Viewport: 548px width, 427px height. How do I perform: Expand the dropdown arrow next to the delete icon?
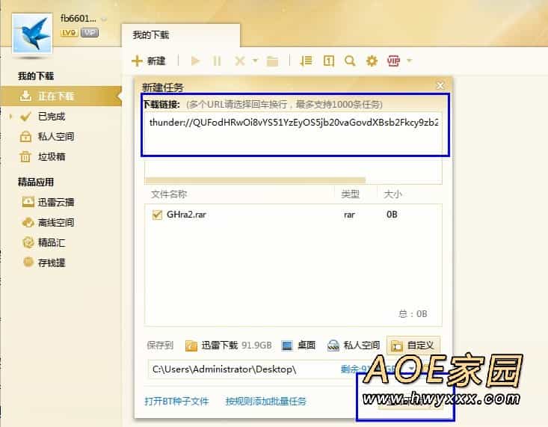tap(255, 61)
